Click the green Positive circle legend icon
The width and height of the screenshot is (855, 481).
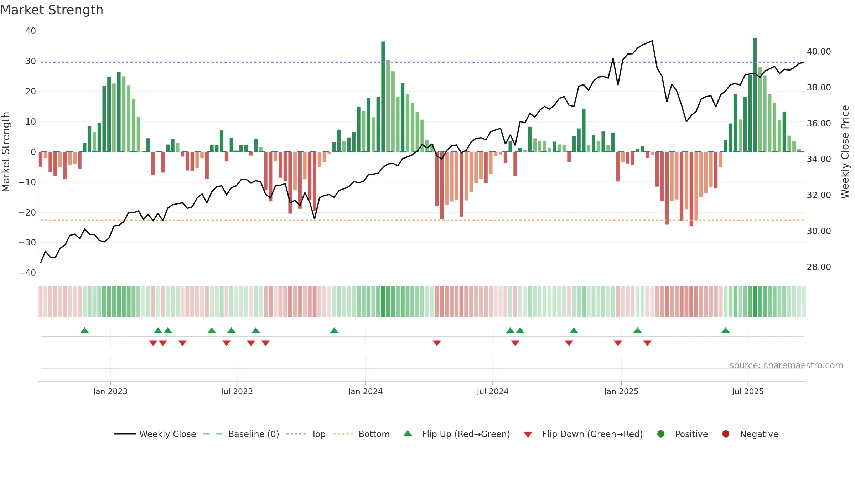pos(661,434)
